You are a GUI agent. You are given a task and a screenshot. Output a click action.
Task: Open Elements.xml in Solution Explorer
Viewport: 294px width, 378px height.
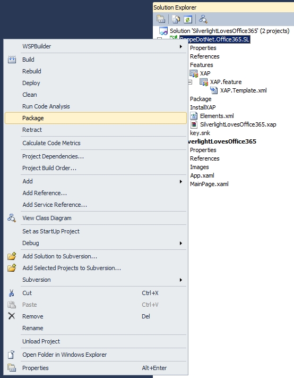pyautogui.click(x=217, y=116)
